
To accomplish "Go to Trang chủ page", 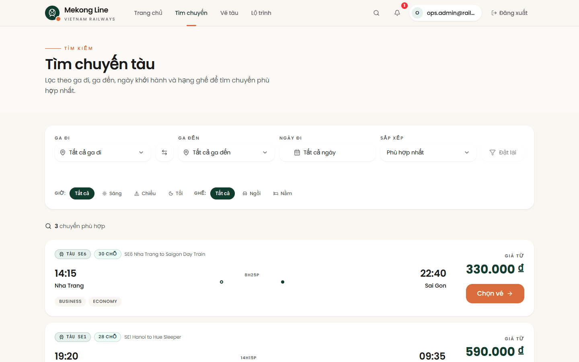I will coord(148,13).
